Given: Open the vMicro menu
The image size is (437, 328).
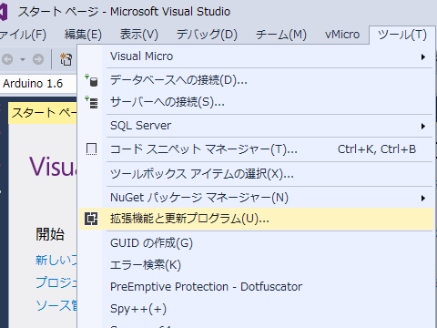Looking at the screenshot, I should [x=342, y=35].
